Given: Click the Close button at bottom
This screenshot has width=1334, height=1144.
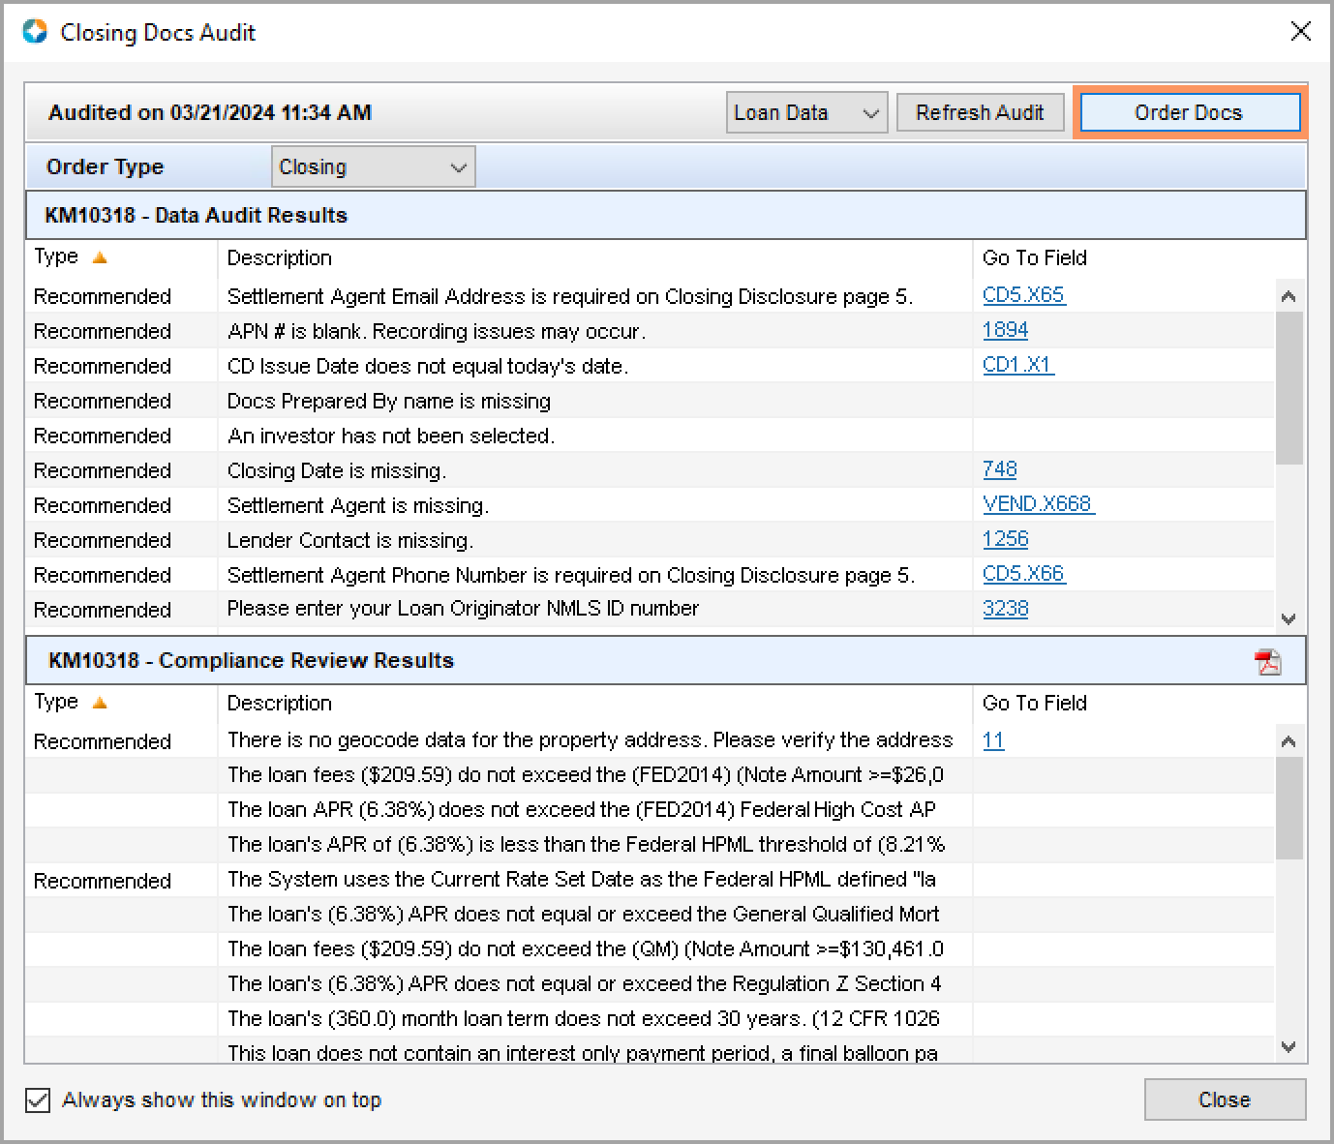Looking at the screenshot, I should pos(1225,1100).
